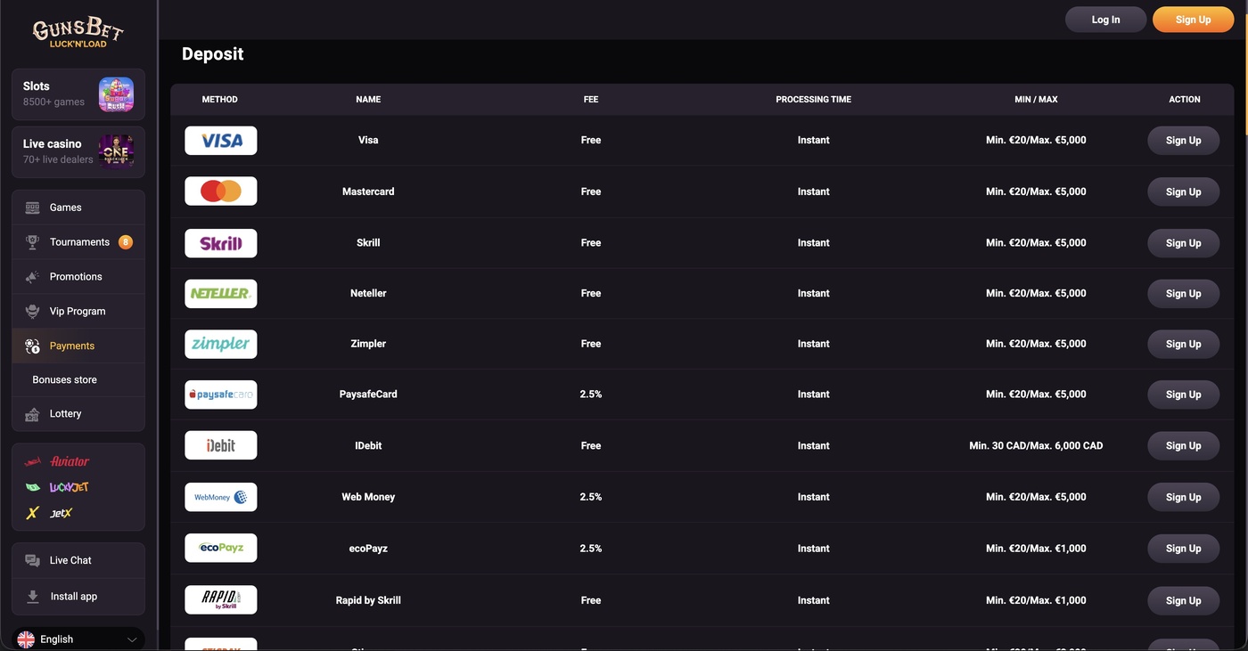Open the Slots 8500+ games card
The width and height of the screenshot is (1248, 651).
(x=78, y=94)
